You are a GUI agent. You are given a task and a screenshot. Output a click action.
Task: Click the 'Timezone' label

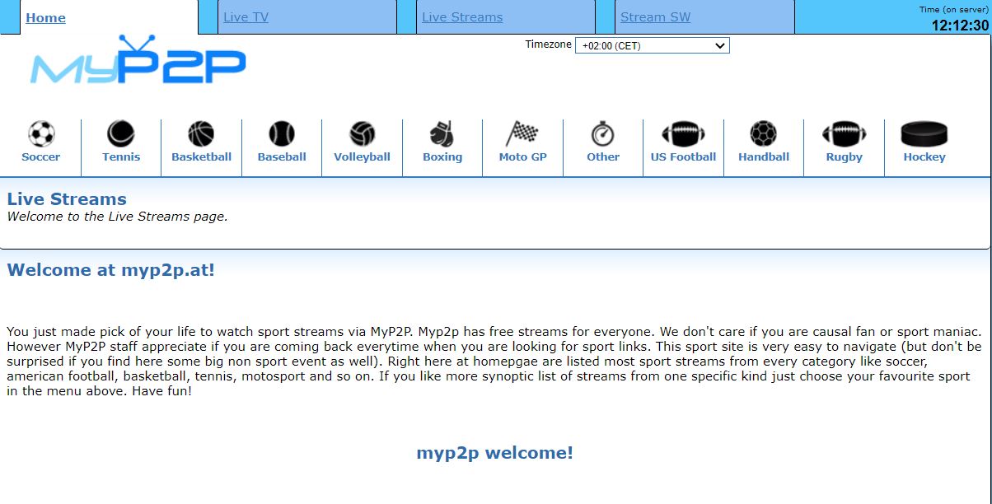(x=548, y=44)
